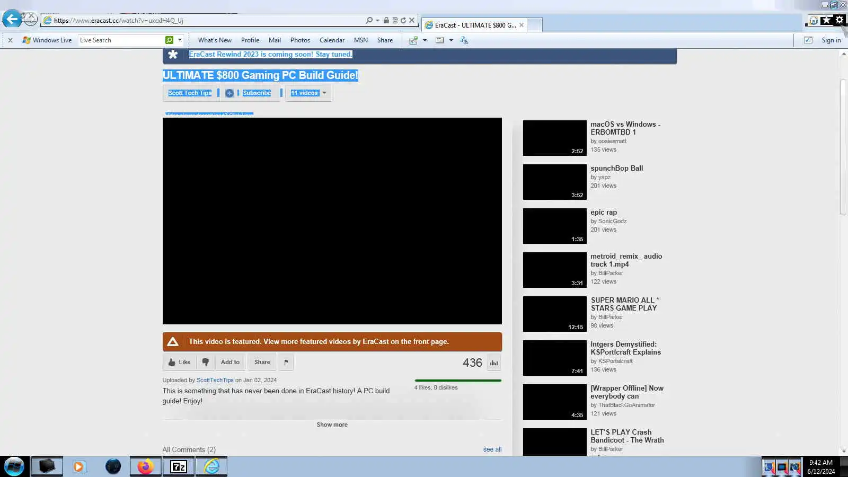Viewport: 848px width, 477px height.
Task: Click see all comments link
Action: [492, 449]
